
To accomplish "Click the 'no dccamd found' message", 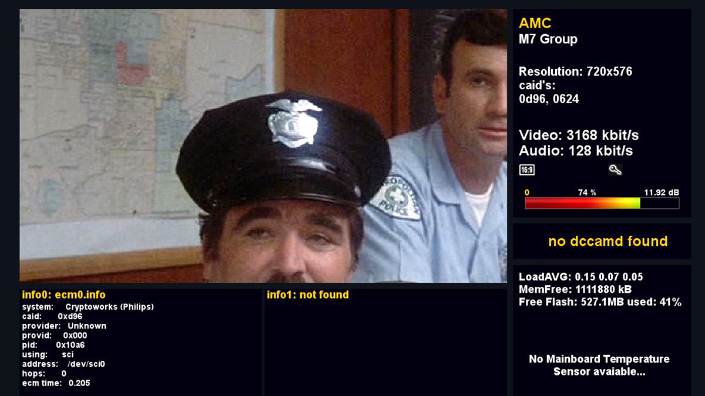I will point(608,241).
